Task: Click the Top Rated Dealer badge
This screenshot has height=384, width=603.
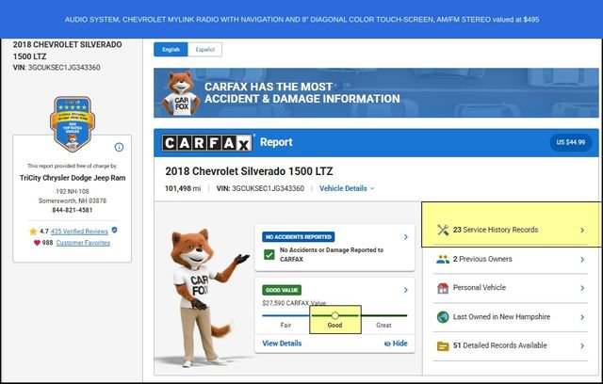Action: 73,123
